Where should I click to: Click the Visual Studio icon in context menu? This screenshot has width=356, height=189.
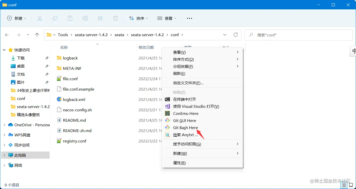click(x=167, y=106)
